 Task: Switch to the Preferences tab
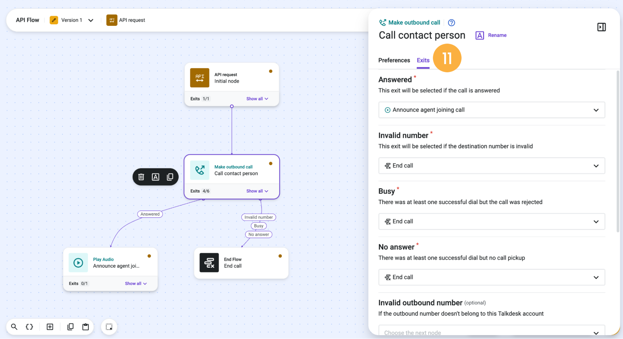point(394,60)
